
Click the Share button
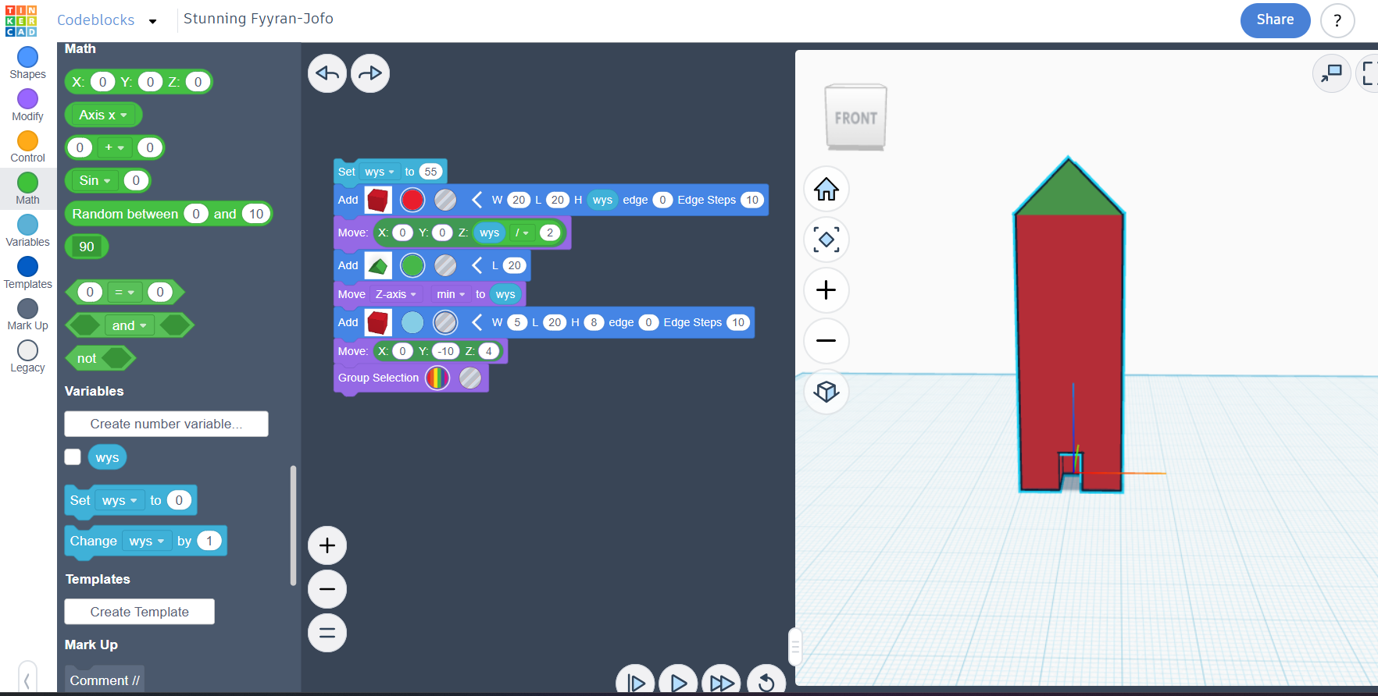pos(1275,20)
